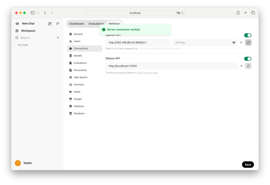Click the API Key input field
Viewport: 270px width, 185px height.
[202, 42]
